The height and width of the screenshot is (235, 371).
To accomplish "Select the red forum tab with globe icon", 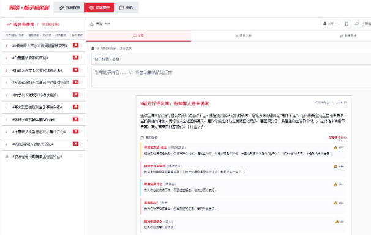I will (99, 7).
